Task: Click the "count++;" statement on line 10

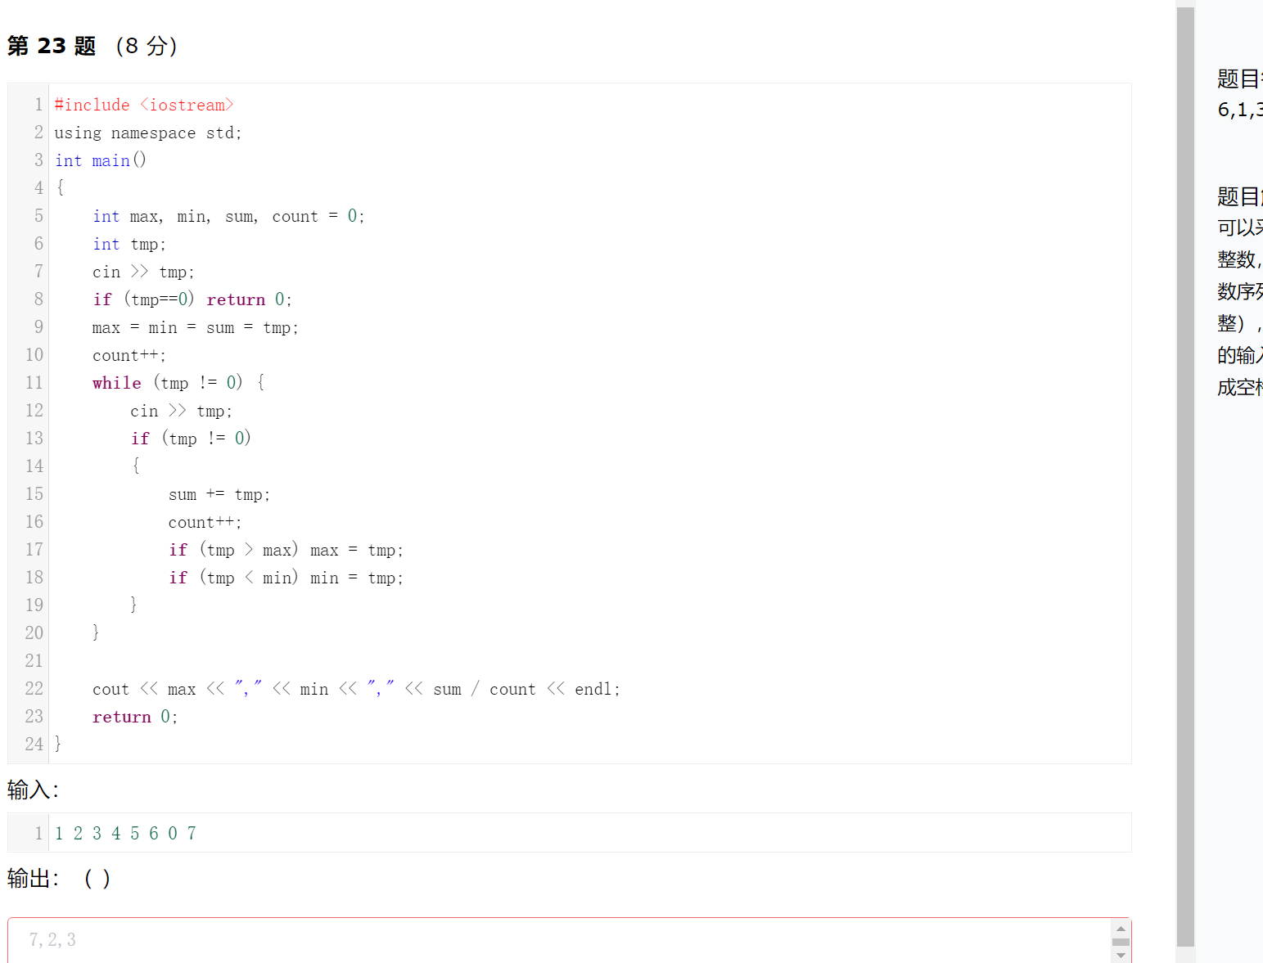Action: (x=129, y=355)
